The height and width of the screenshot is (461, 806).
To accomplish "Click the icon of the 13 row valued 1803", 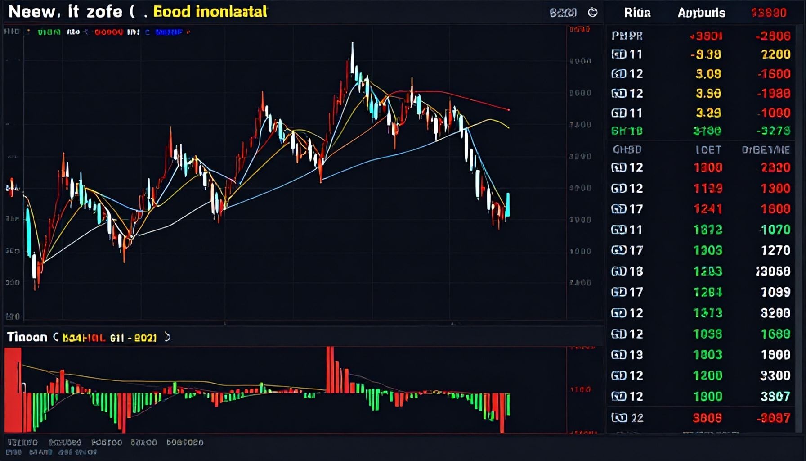I will pos(618,355).
